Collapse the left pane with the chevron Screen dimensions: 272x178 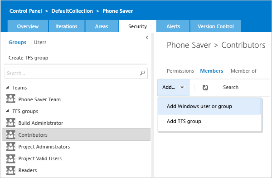147,37
